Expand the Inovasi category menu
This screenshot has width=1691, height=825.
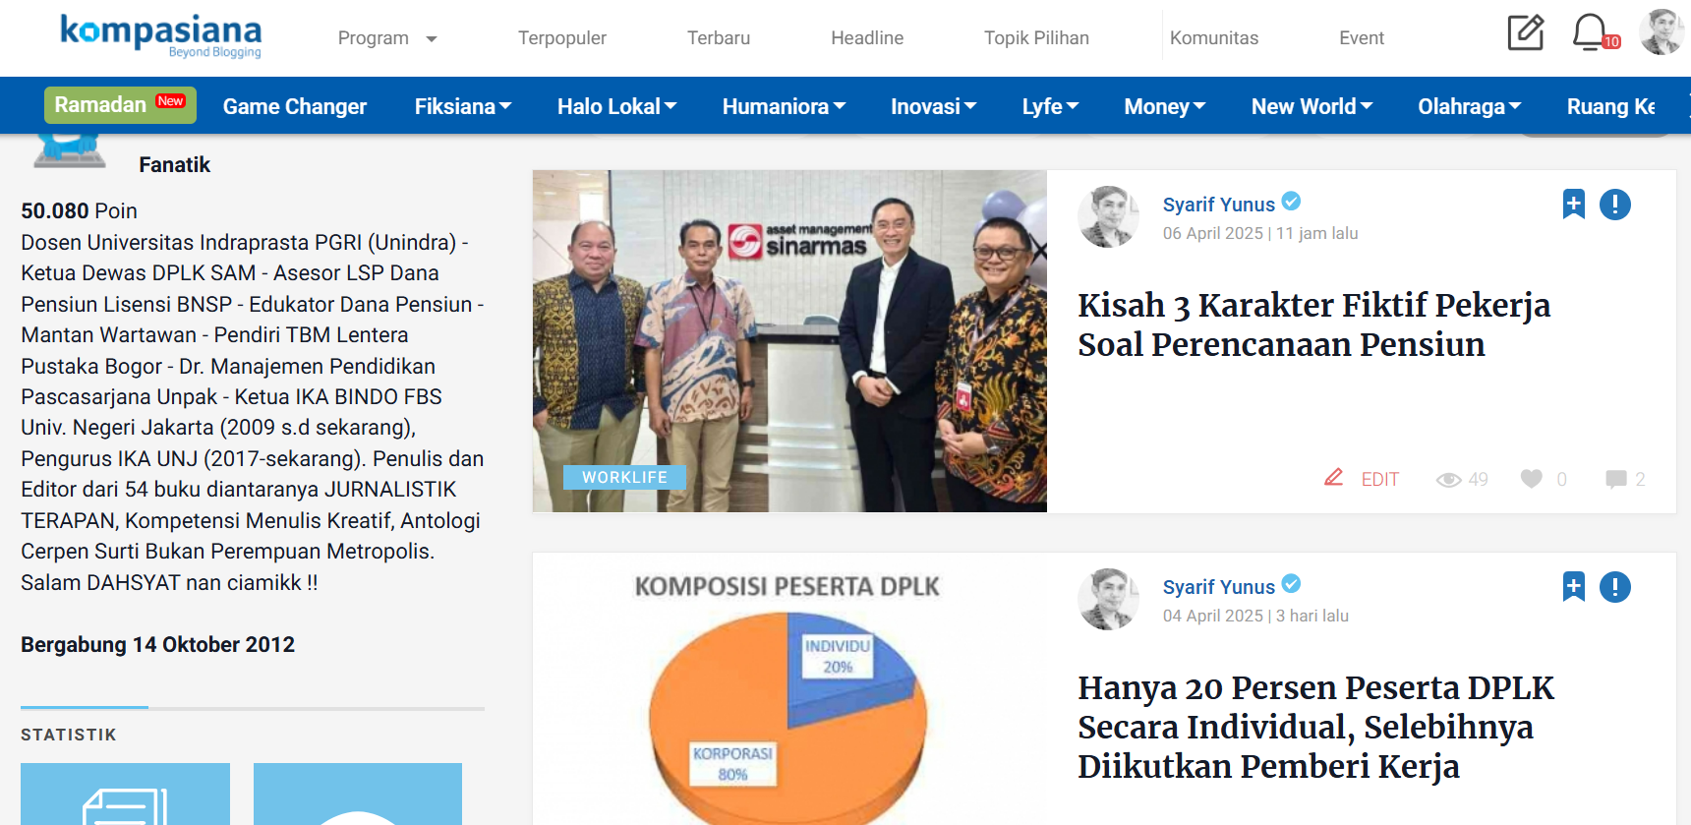pos(933,106)
